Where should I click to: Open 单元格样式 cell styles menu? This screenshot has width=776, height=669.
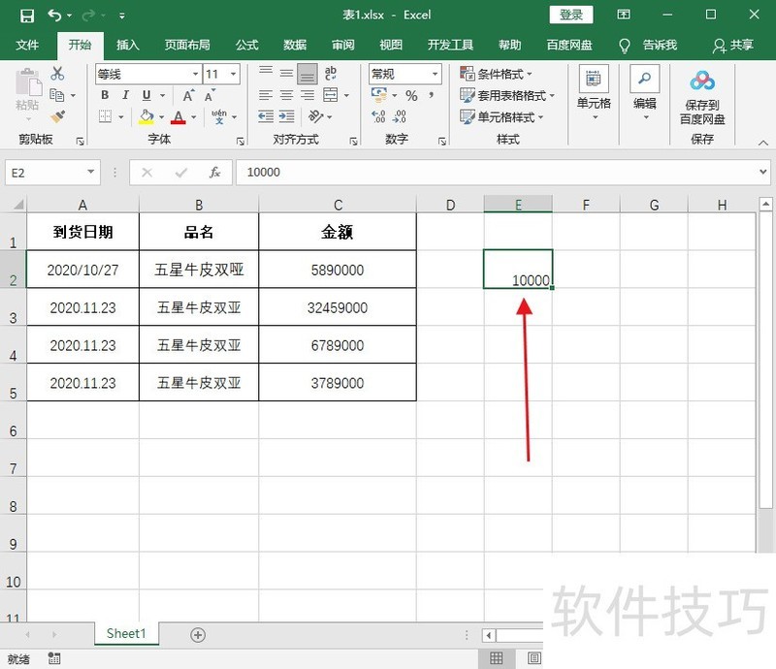[501, 116]
